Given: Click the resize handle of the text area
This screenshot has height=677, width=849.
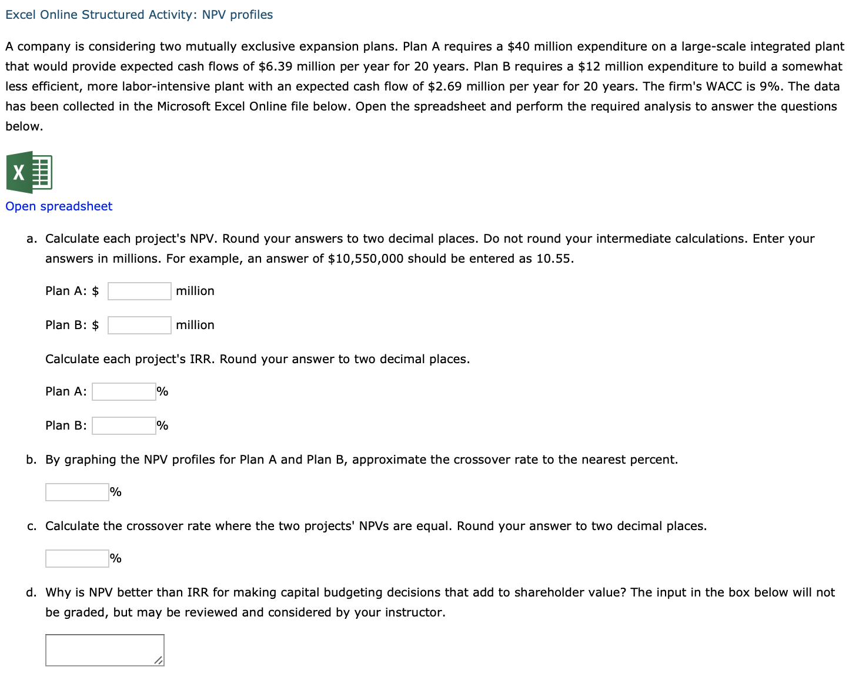Looking at the screenshot, I should [x=158, y=662].
